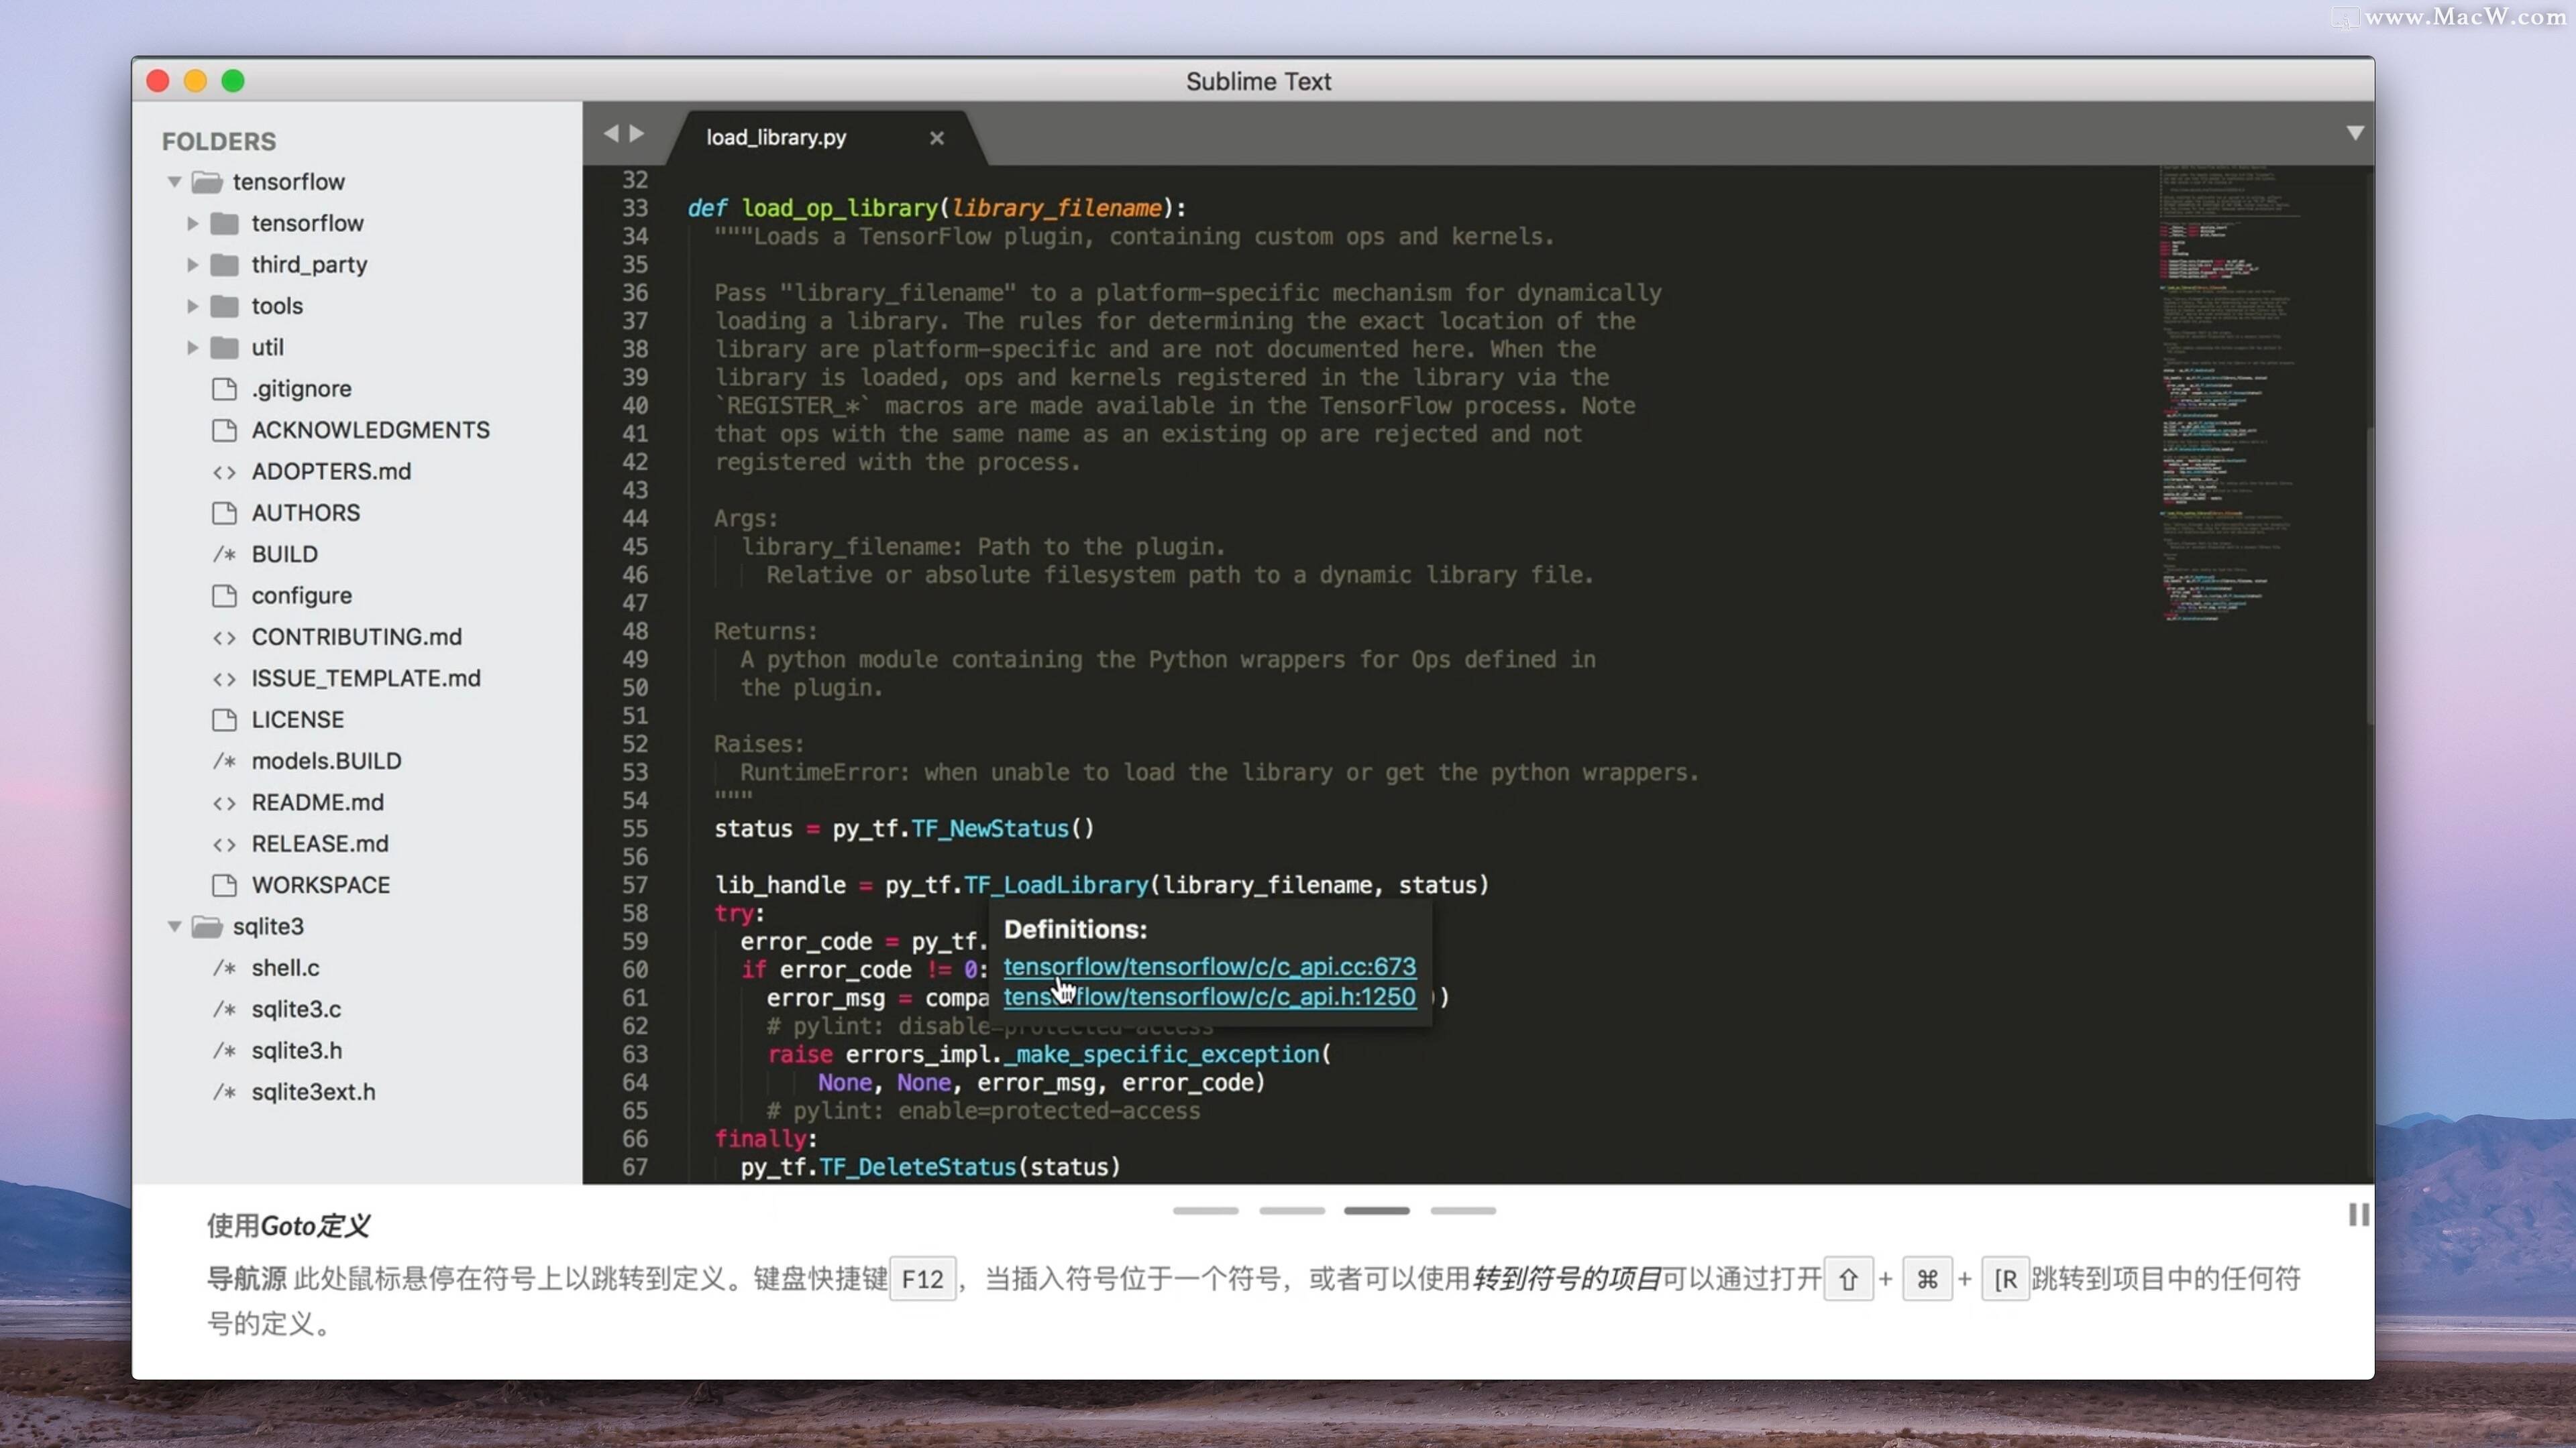This screenshot has width=2576, height=1448.
Task: Jump to second slide indicator
Action: tap(1291, 1210)
